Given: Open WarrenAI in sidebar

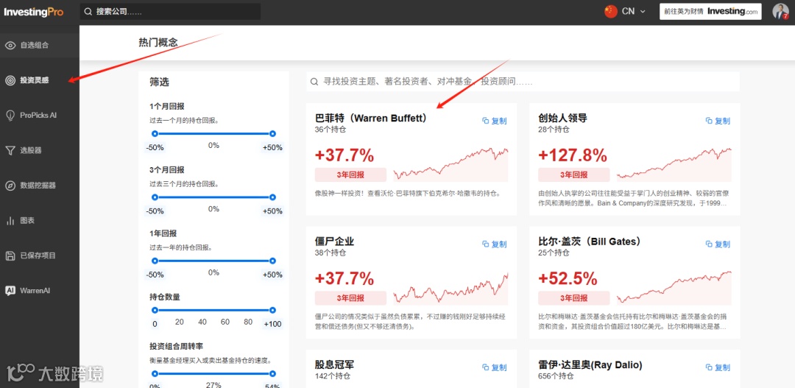Looking at the screenshot, I should click(40, 291).
